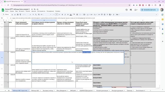Open the Правка menu
Screen dimensions: 165x92
coord(12,11)
